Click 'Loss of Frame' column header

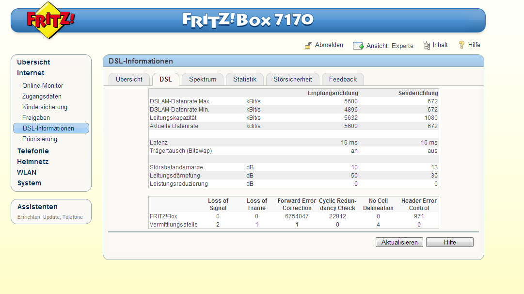pos(256,204)
